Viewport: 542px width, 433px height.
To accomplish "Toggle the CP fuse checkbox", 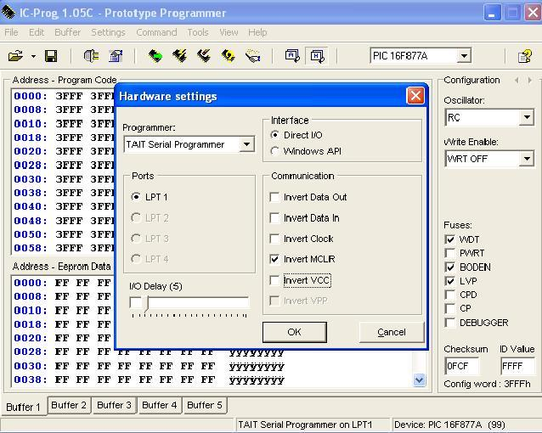I will (450, 308).
